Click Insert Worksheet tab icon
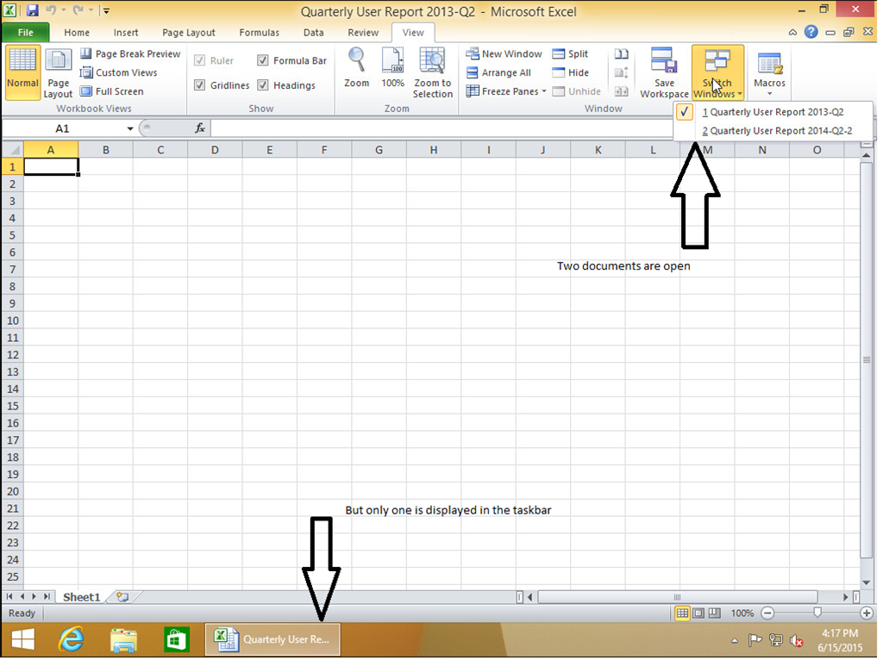This screenshot has width=883, height=660. 122,597
